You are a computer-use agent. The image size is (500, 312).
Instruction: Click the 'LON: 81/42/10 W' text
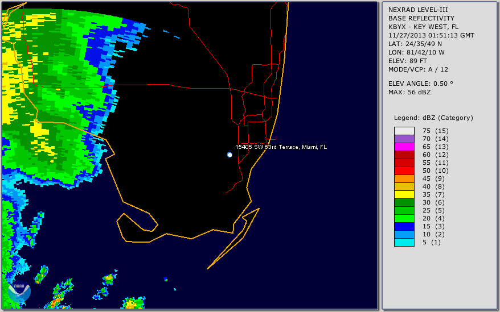coord(416,52)
